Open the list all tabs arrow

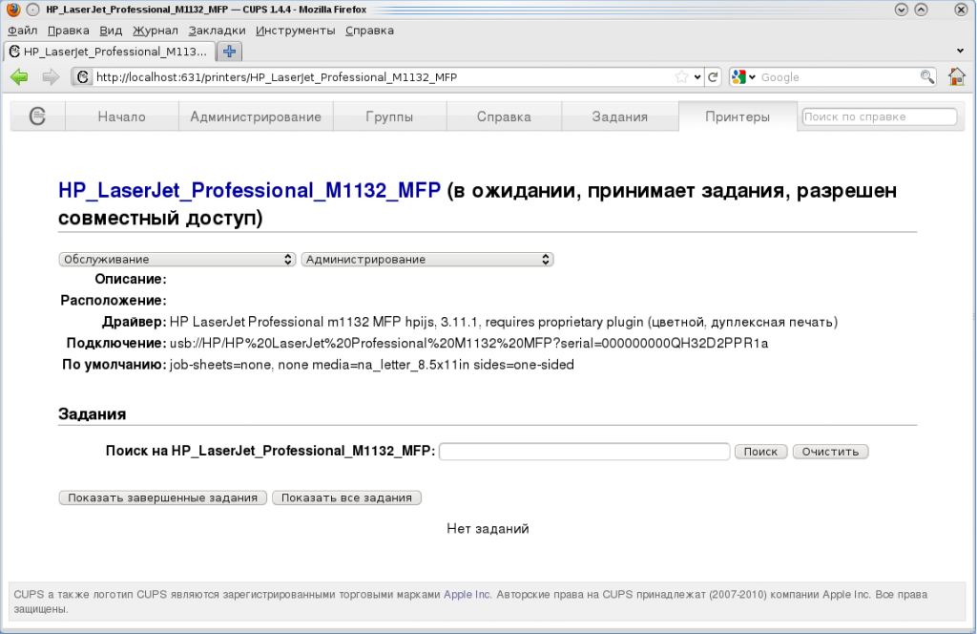click(960, 52)
